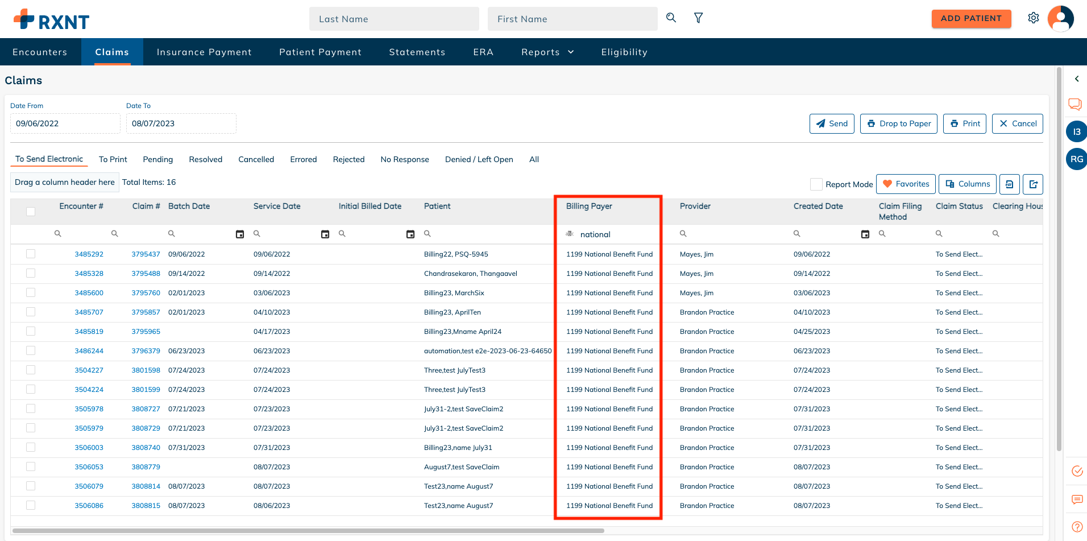Open the Date To picker field

[x=181, y=123]
